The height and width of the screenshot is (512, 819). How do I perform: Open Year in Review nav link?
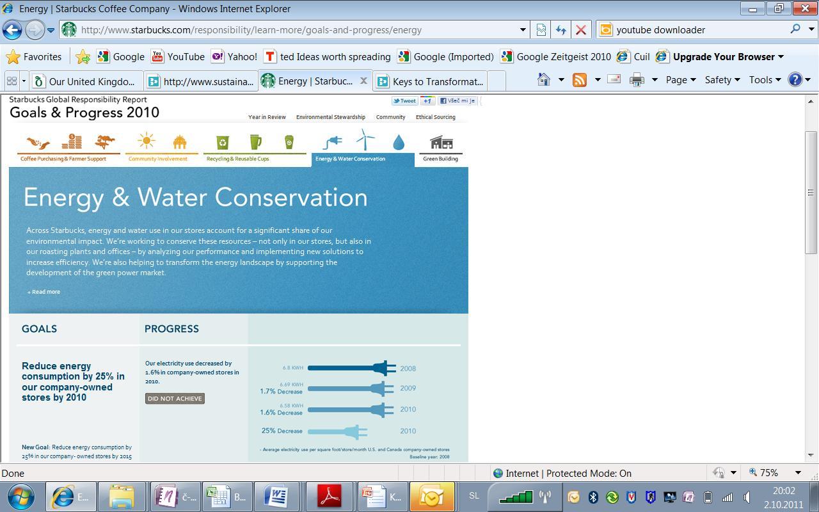(267, 117)
